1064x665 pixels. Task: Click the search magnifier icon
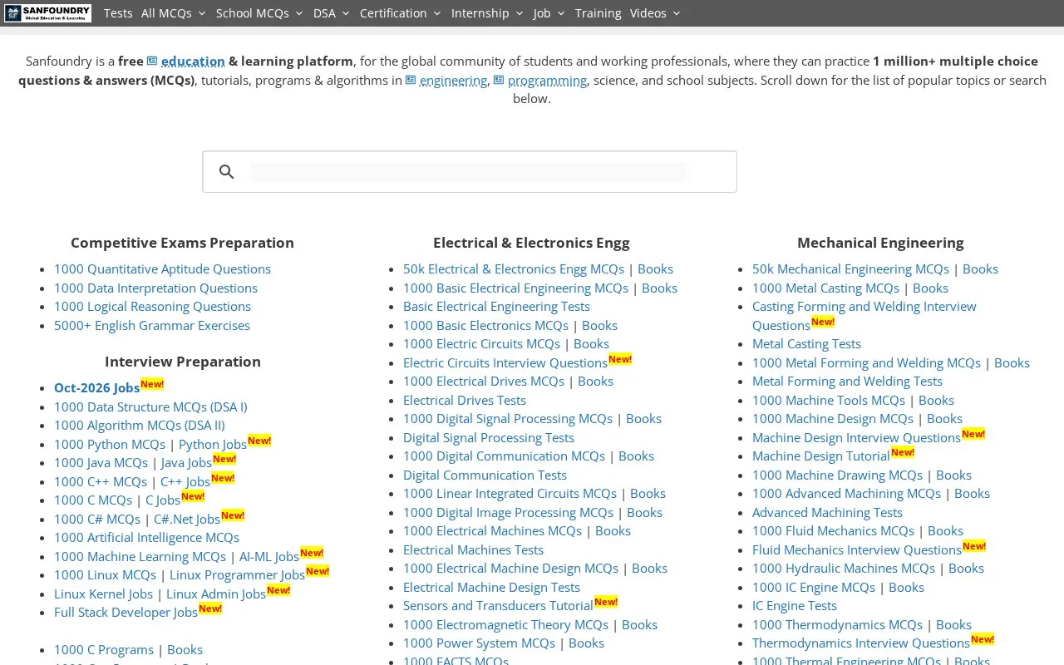(x=226, y=172)
